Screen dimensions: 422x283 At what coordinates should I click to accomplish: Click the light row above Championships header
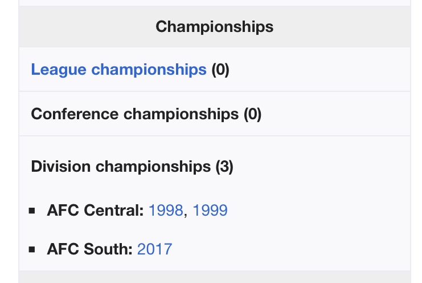[215, 3]
